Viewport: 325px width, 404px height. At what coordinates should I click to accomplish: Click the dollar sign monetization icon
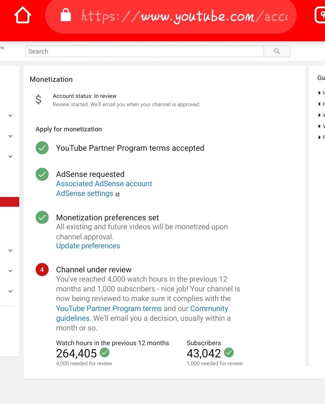[38, 99]
